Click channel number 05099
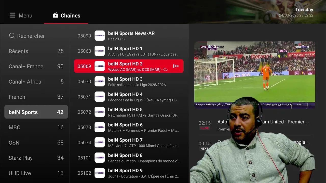Screen dimensions: 326x183 point(84,36)
